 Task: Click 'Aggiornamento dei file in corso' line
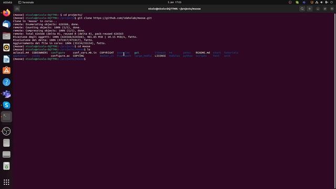pos(59,43)
